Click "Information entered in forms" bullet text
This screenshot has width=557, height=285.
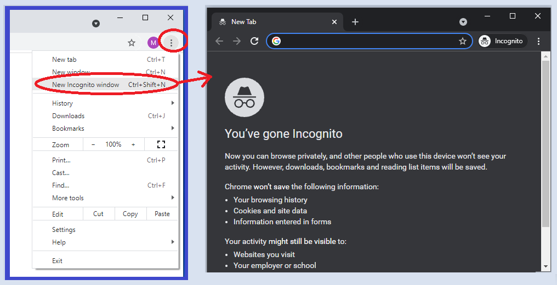282,222
